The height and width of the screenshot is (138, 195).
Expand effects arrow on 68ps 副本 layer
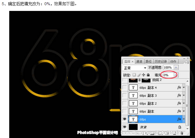183,111
